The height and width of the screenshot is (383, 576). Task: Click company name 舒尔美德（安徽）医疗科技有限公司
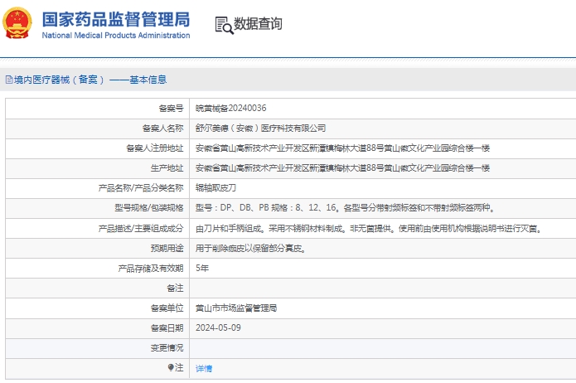click(x=260, y=128)
